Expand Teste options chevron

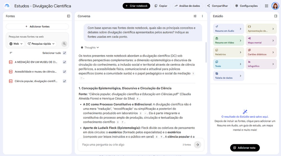(x=241, y=64)
